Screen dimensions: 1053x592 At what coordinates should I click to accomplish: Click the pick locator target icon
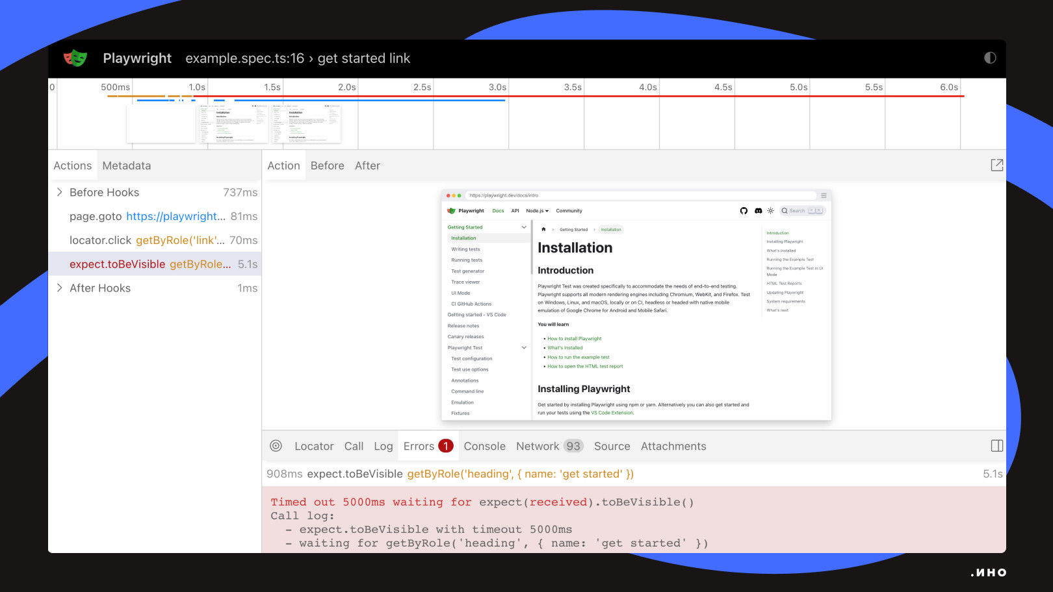[x=276, y=446]
